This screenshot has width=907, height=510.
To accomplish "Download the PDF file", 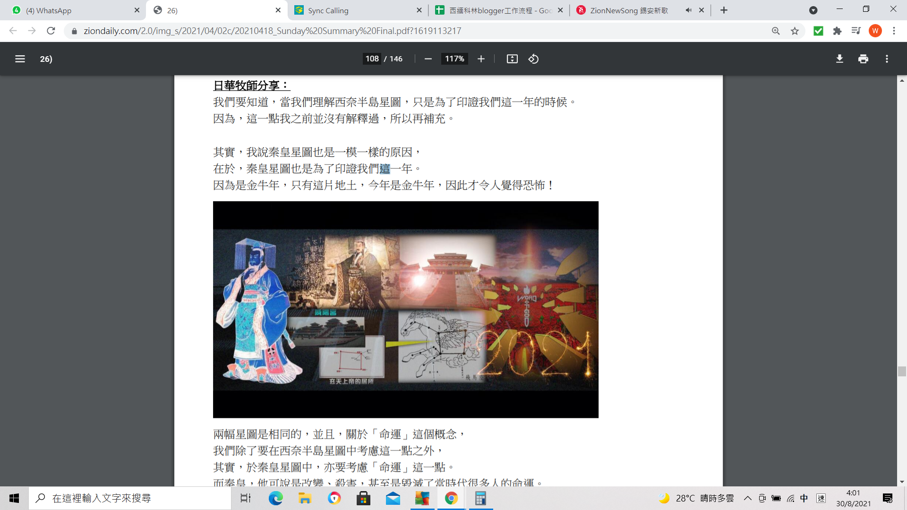I will click(x=839, y=59).
